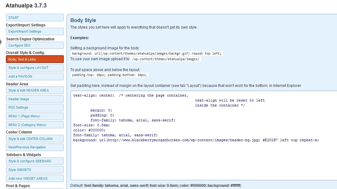This screenshot has width=337, height=189.
Task: Open MENU 2 (Category Menu) tab
Action: [x=35, y=125]
